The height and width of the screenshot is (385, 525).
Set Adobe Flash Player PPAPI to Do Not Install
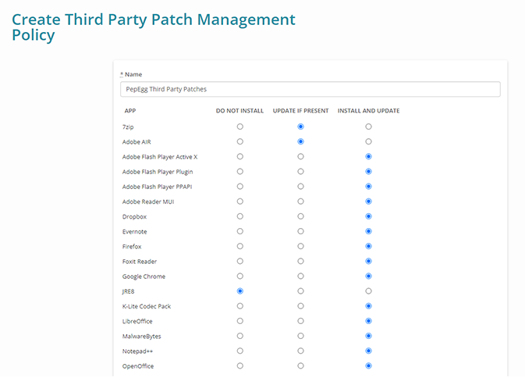click(x=240, y=187)
